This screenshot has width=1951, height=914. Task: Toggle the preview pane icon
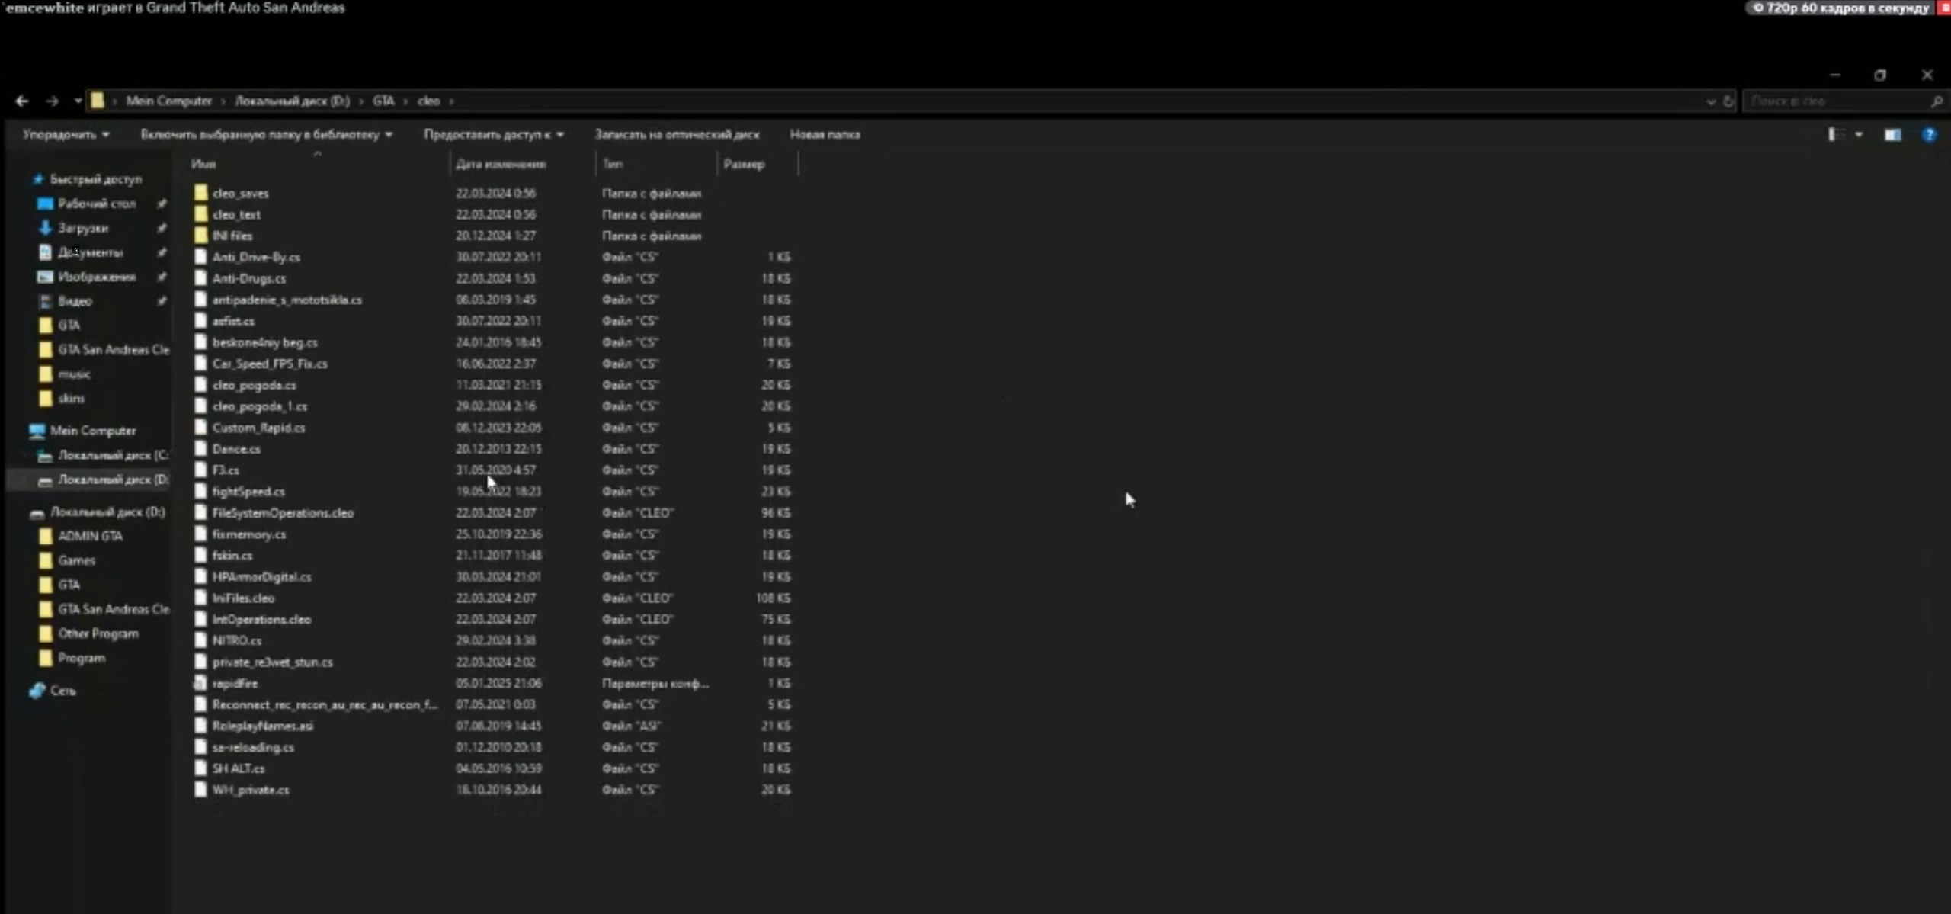click(x=1892, y=135)
